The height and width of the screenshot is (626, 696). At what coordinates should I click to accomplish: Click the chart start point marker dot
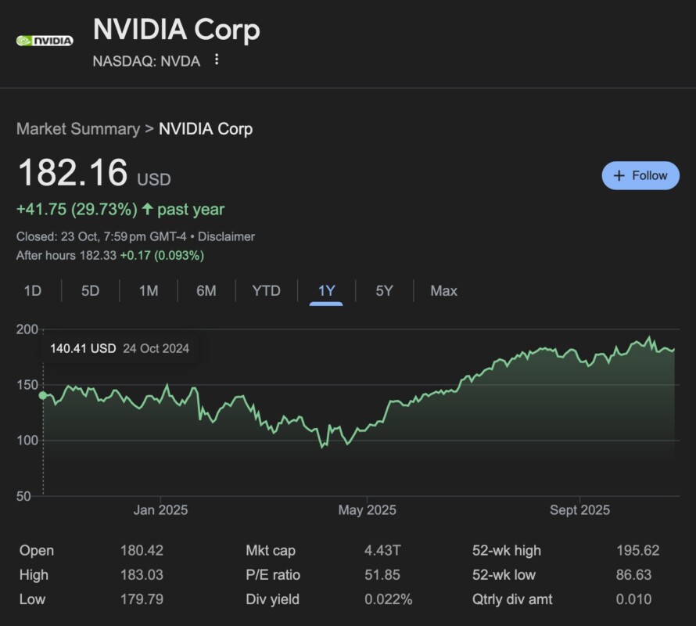tap(42, 395)
